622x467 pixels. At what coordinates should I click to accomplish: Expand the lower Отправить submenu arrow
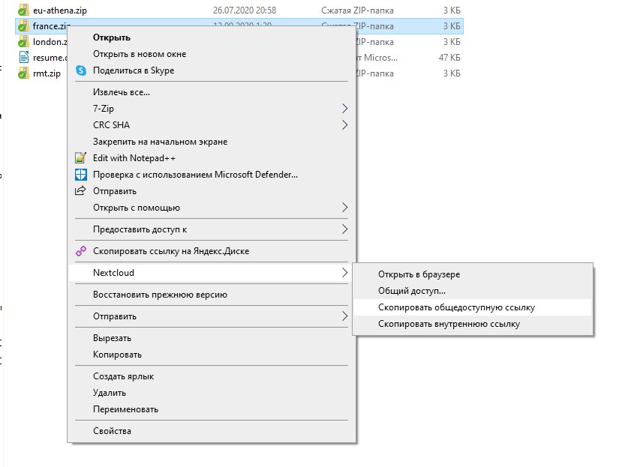344,316
